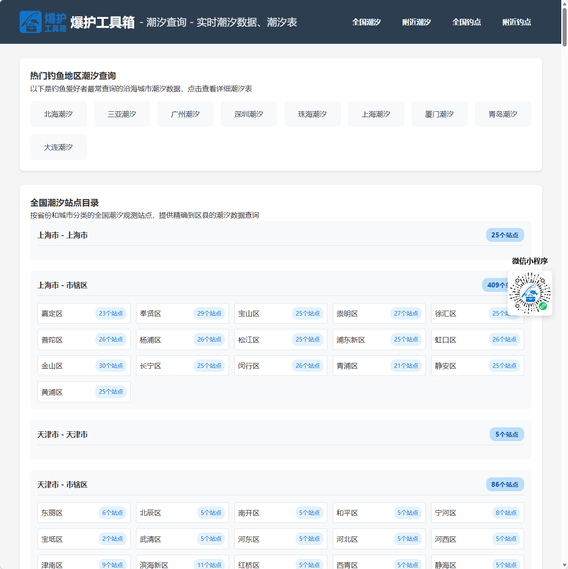Open the 北海潮汐 tide query

point(58,114)
